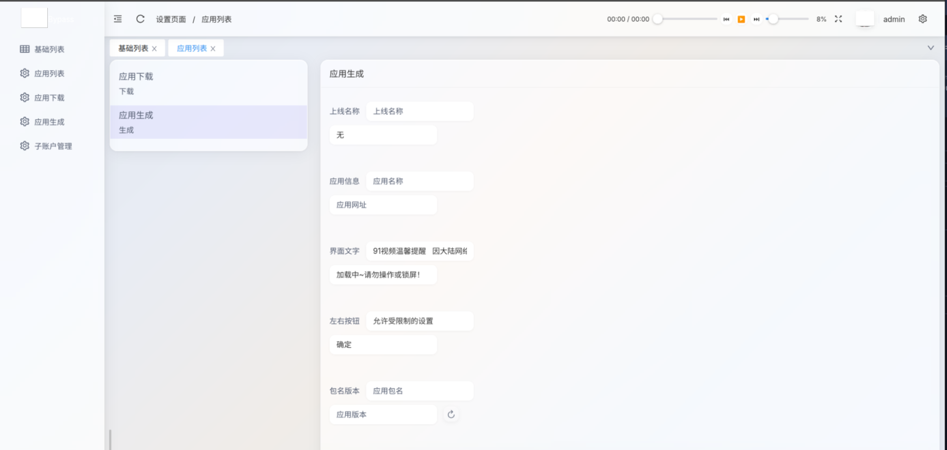Open settings gear at top right
The height and width of the screenshot is (450, 947).
923,19
